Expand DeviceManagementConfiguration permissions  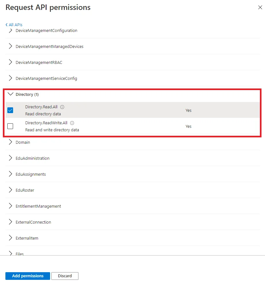10,30
